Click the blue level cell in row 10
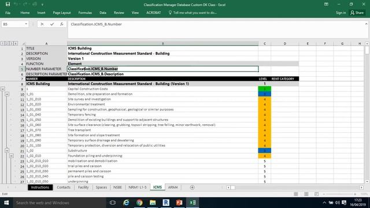 [x=265, y=94]
